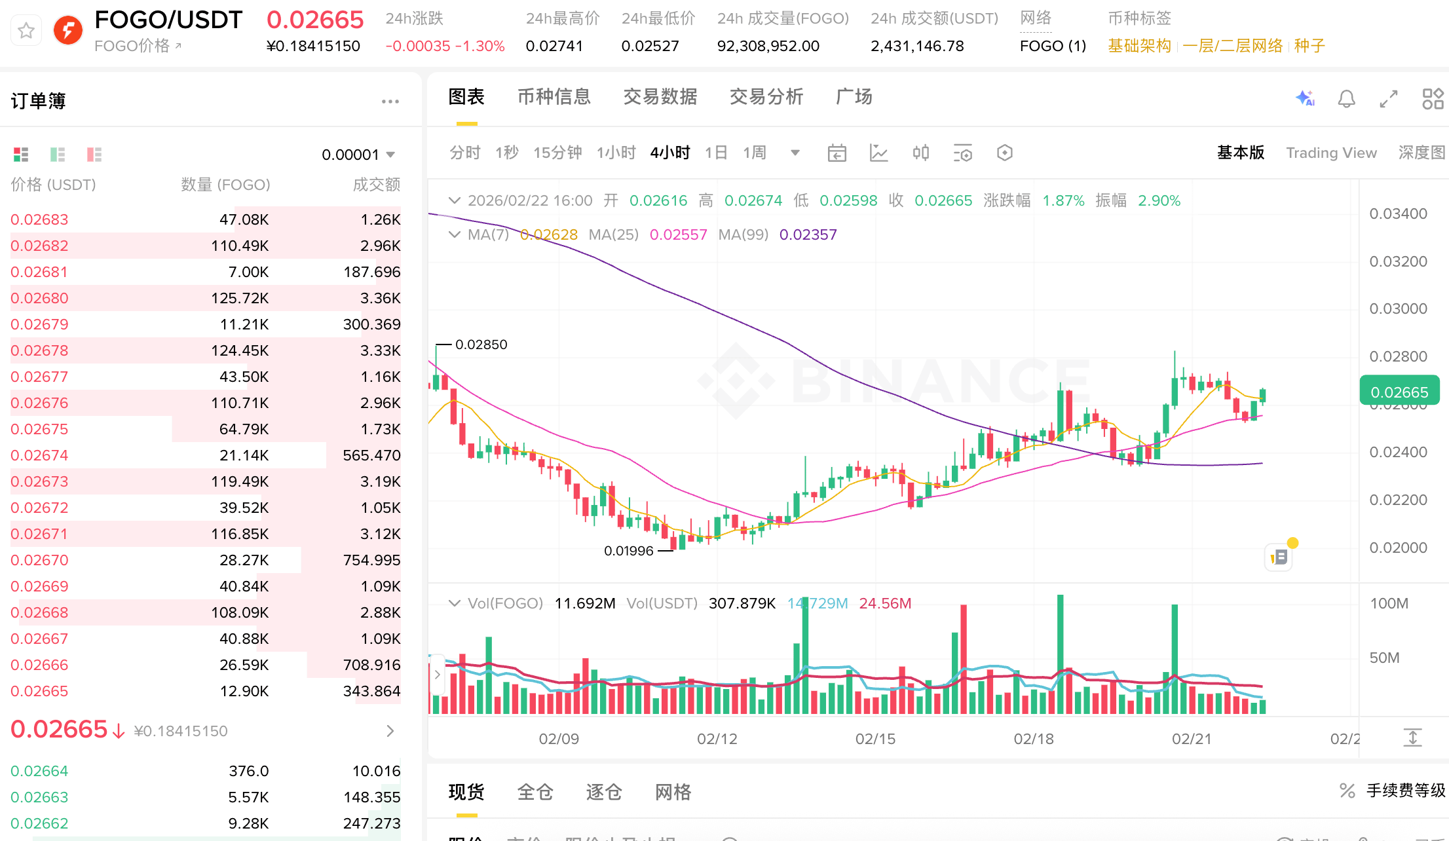Click the price alert bell icon

(x=1346, y=99)
